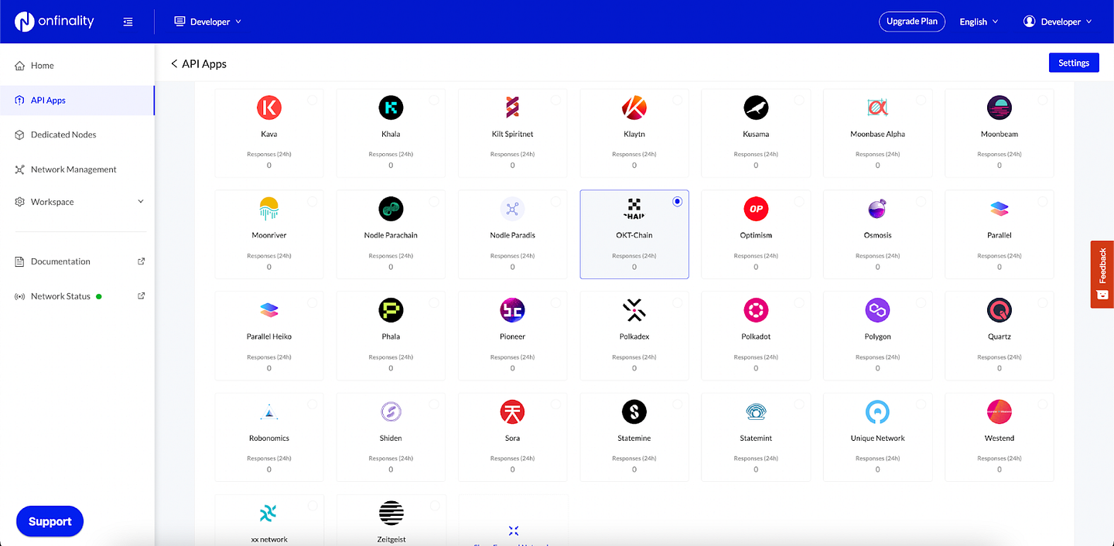Click the Khala network logo

click(x=391, y=107)
